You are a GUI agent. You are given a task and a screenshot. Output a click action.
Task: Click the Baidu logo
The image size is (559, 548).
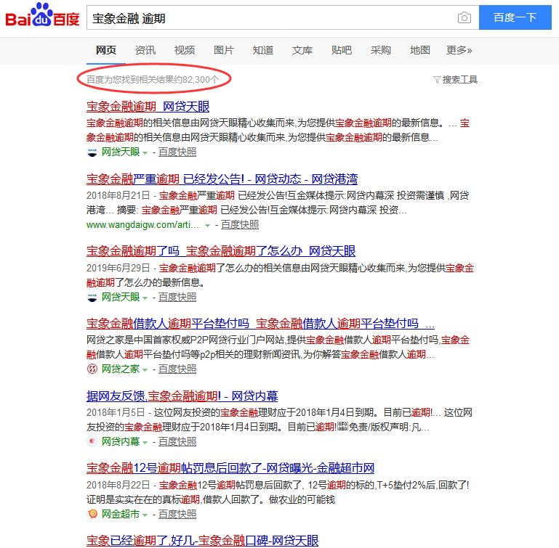(x=42, y=15)
